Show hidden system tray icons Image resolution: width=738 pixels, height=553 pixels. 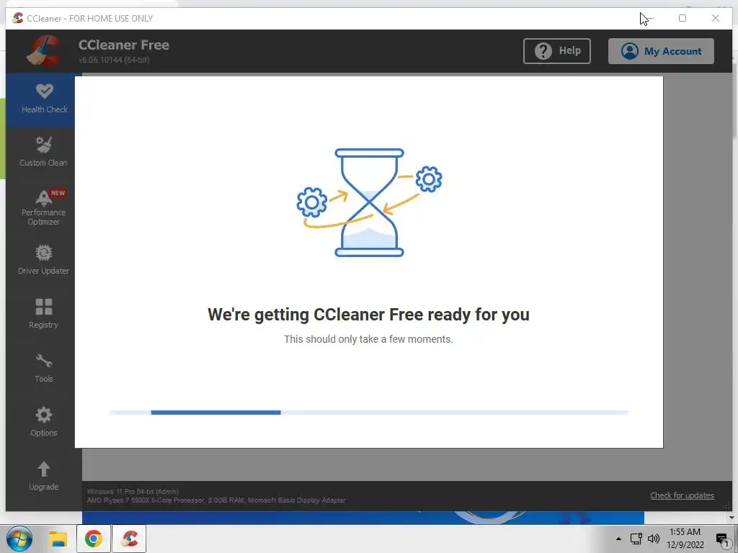pos(618,539)
